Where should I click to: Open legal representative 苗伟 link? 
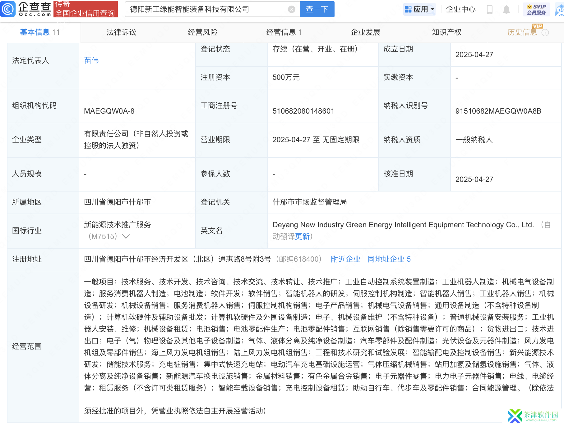pos(91,61)
